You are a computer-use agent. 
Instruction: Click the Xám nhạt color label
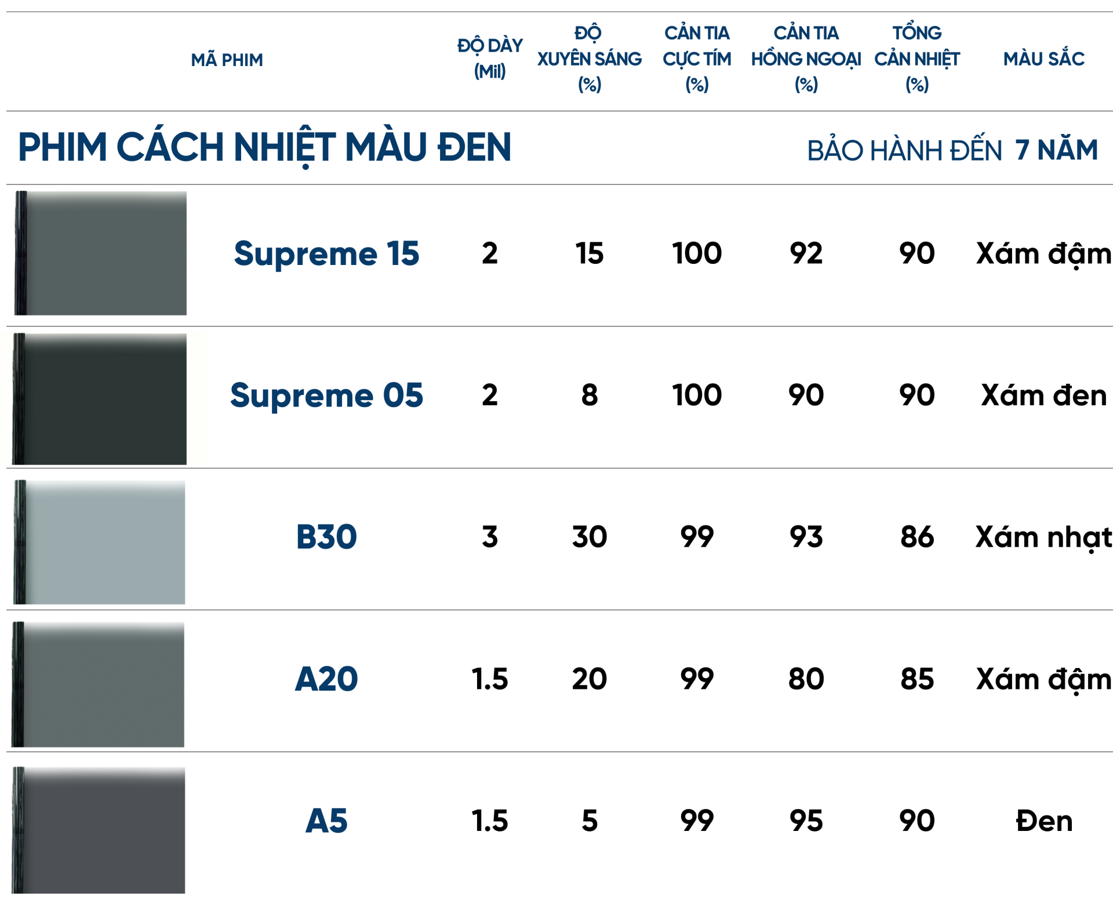[x=1043, y=537]
